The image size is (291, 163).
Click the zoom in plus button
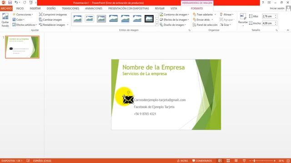click(x=275, y=161)
